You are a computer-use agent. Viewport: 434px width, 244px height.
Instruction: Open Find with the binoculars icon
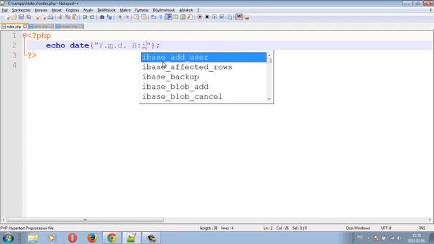pyautogui.click(x=102, y=17)
